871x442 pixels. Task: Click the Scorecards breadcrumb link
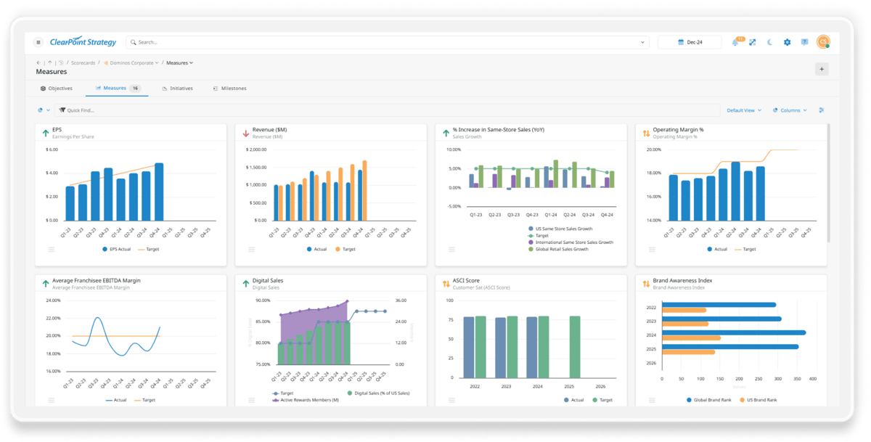(x=83, y=63)
